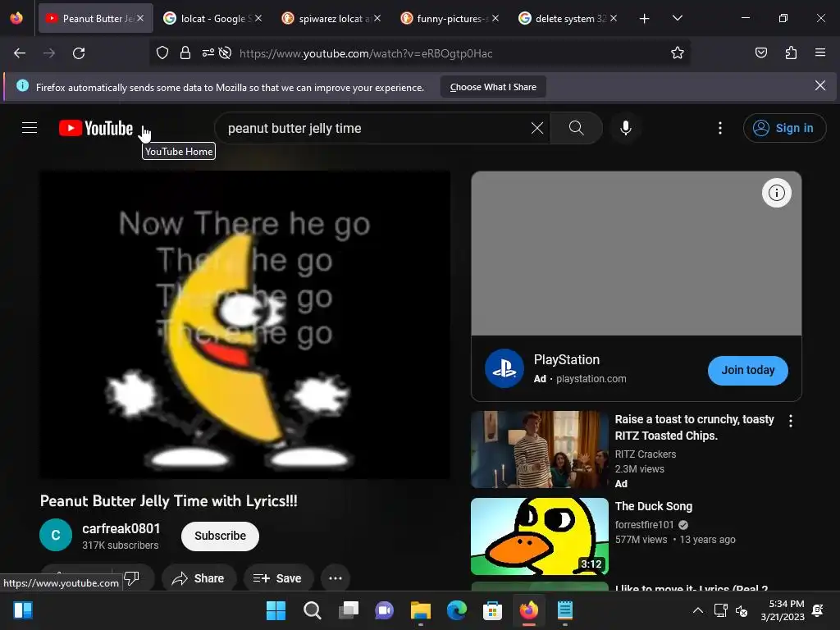
Task: Switch to the spiwarez lolcat tab
Action: pyautogui.click(x=330, y=19)
